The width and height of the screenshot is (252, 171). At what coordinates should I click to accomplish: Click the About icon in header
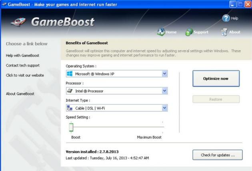tap(224, 32)
